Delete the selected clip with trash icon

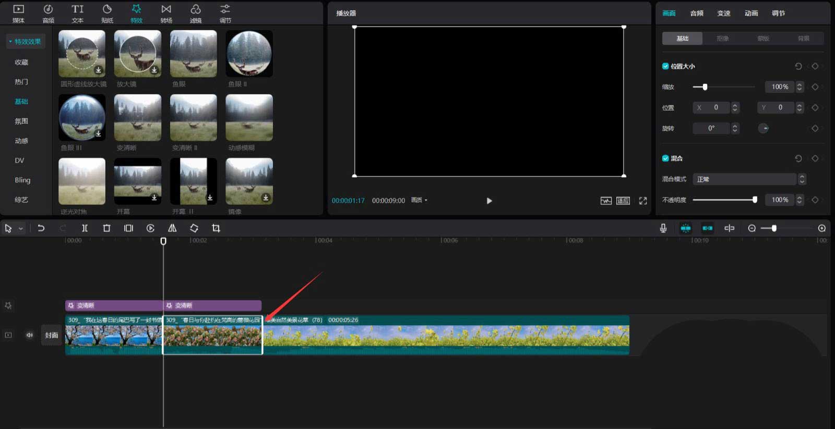pos(106,228)
